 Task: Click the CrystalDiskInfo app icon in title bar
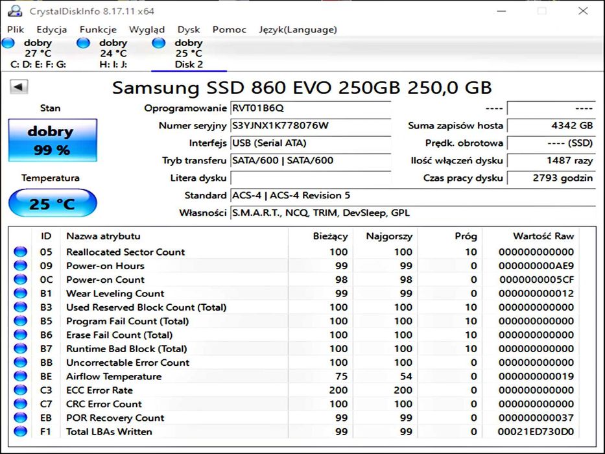[14, 11]
